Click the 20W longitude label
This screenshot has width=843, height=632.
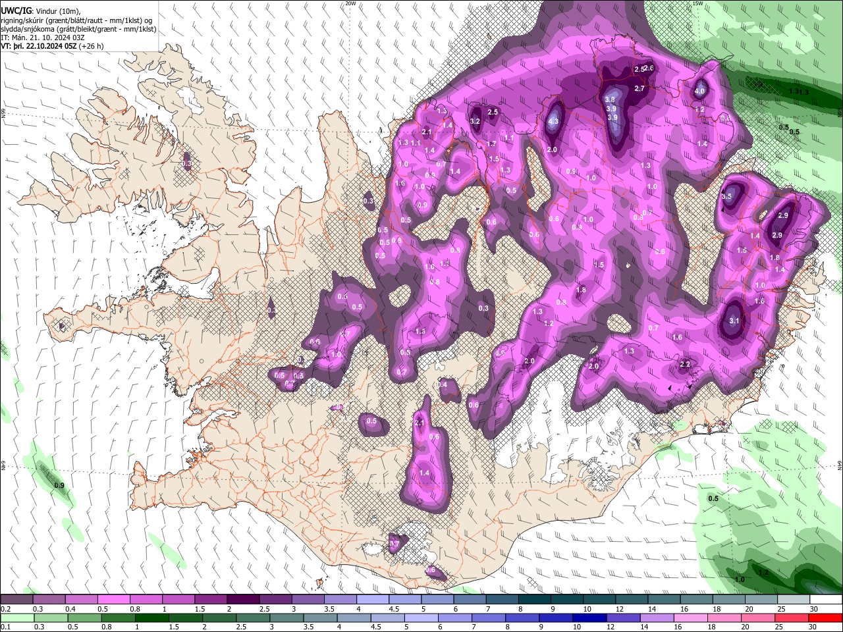[x=350, y=3]
